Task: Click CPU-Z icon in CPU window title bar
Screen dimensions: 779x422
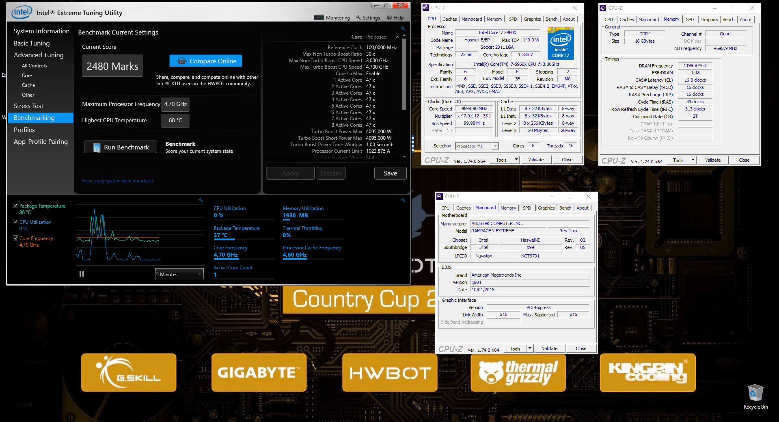Action: [426, 8]
